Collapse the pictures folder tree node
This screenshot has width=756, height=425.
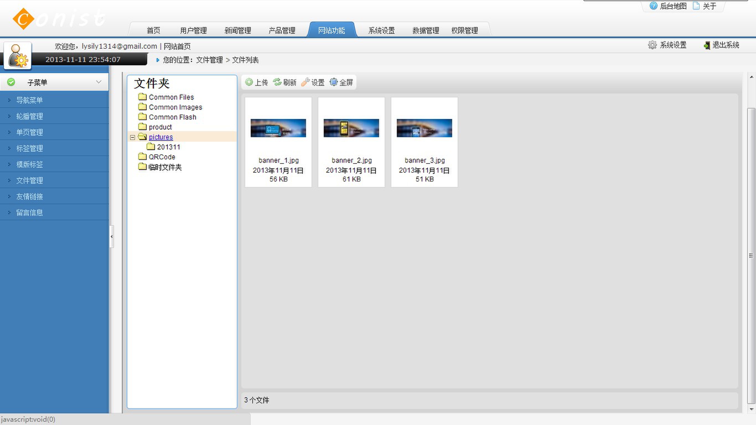click(132, 137)
